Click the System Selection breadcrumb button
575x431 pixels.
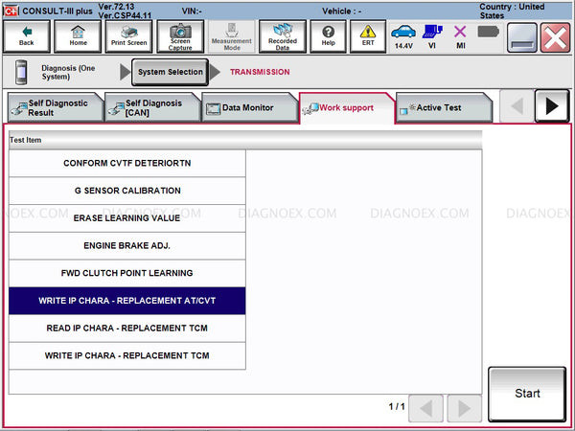(x=170, y=72)
